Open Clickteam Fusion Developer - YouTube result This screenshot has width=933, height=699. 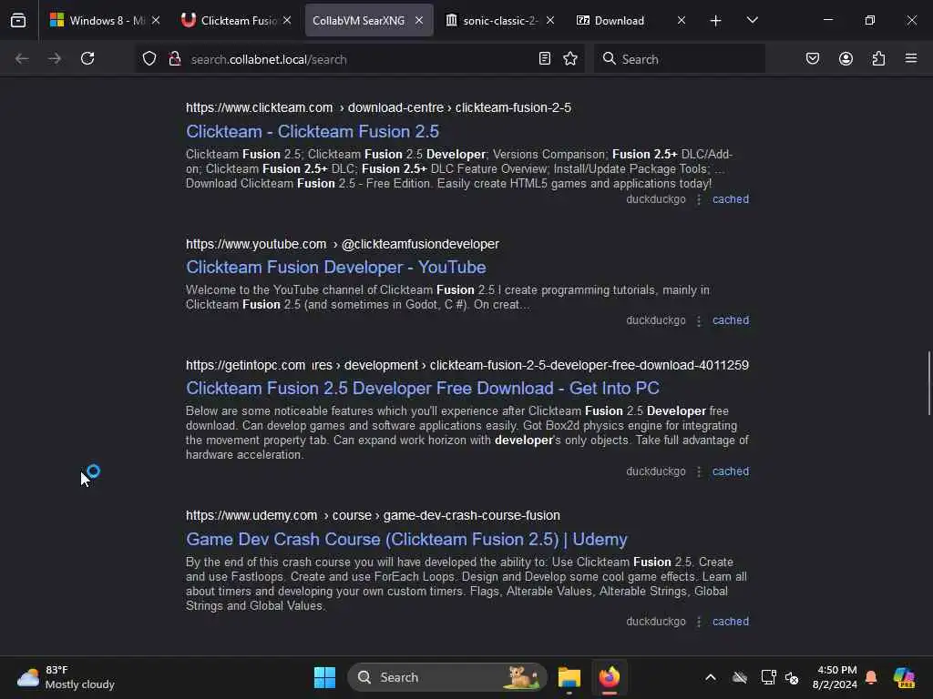pos(335,268)
